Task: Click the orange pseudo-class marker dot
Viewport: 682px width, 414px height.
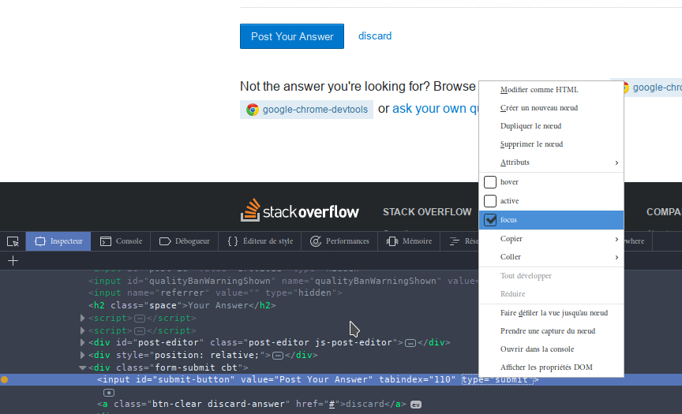Action: point(5,379)
